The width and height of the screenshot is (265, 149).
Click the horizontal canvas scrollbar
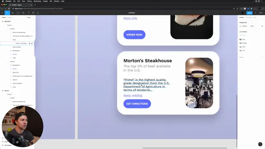[x=185, y=148]
